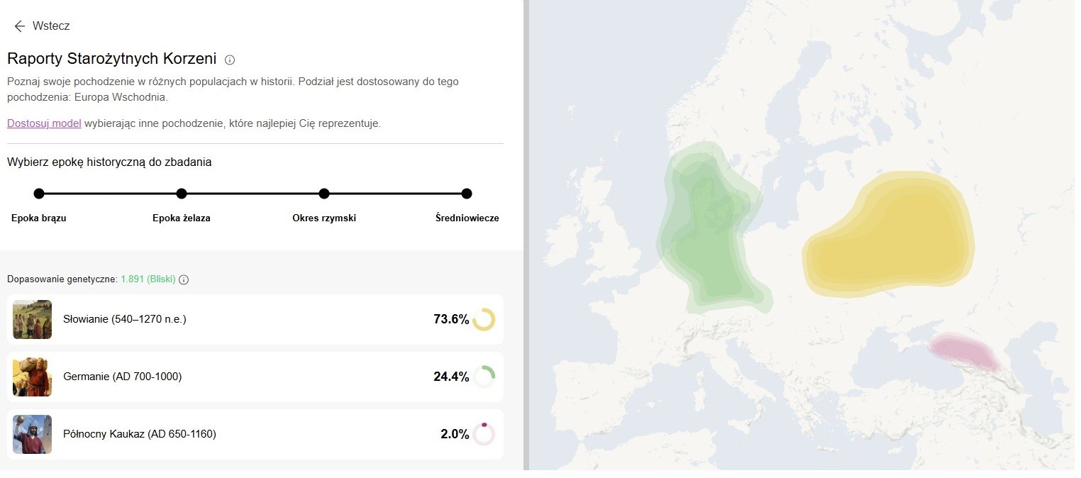1081x478 pixels.
Task: Click the Germanie (AD 700-1000) label
Action: [x=123, y=377]
